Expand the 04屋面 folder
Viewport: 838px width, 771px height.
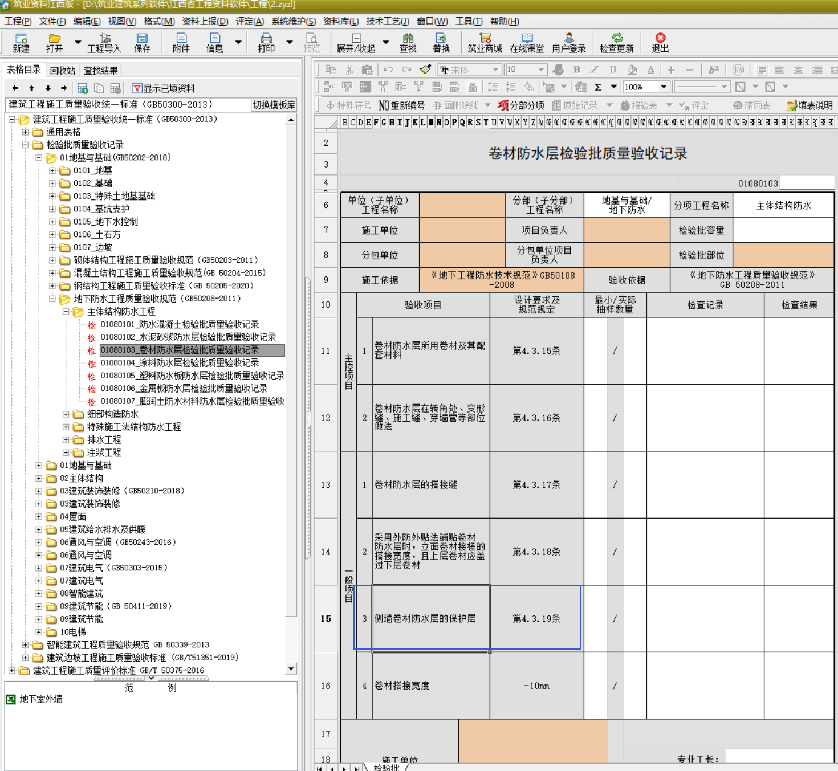[x=39, y=517]
